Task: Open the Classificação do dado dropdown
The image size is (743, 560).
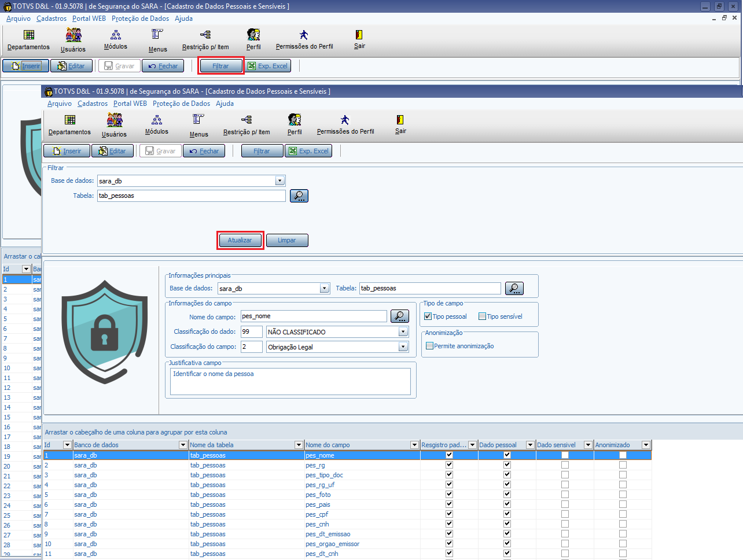Action: [x=403, y=332]
